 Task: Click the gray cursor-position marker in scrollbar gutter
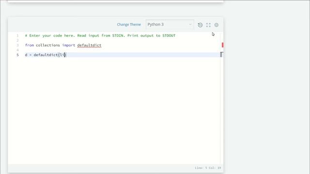pos(222,55)
